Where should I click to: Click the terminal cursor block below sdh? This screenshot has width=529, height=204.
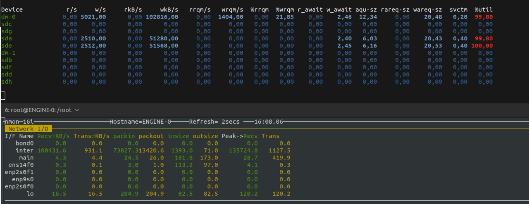click(x=3, y=96)
